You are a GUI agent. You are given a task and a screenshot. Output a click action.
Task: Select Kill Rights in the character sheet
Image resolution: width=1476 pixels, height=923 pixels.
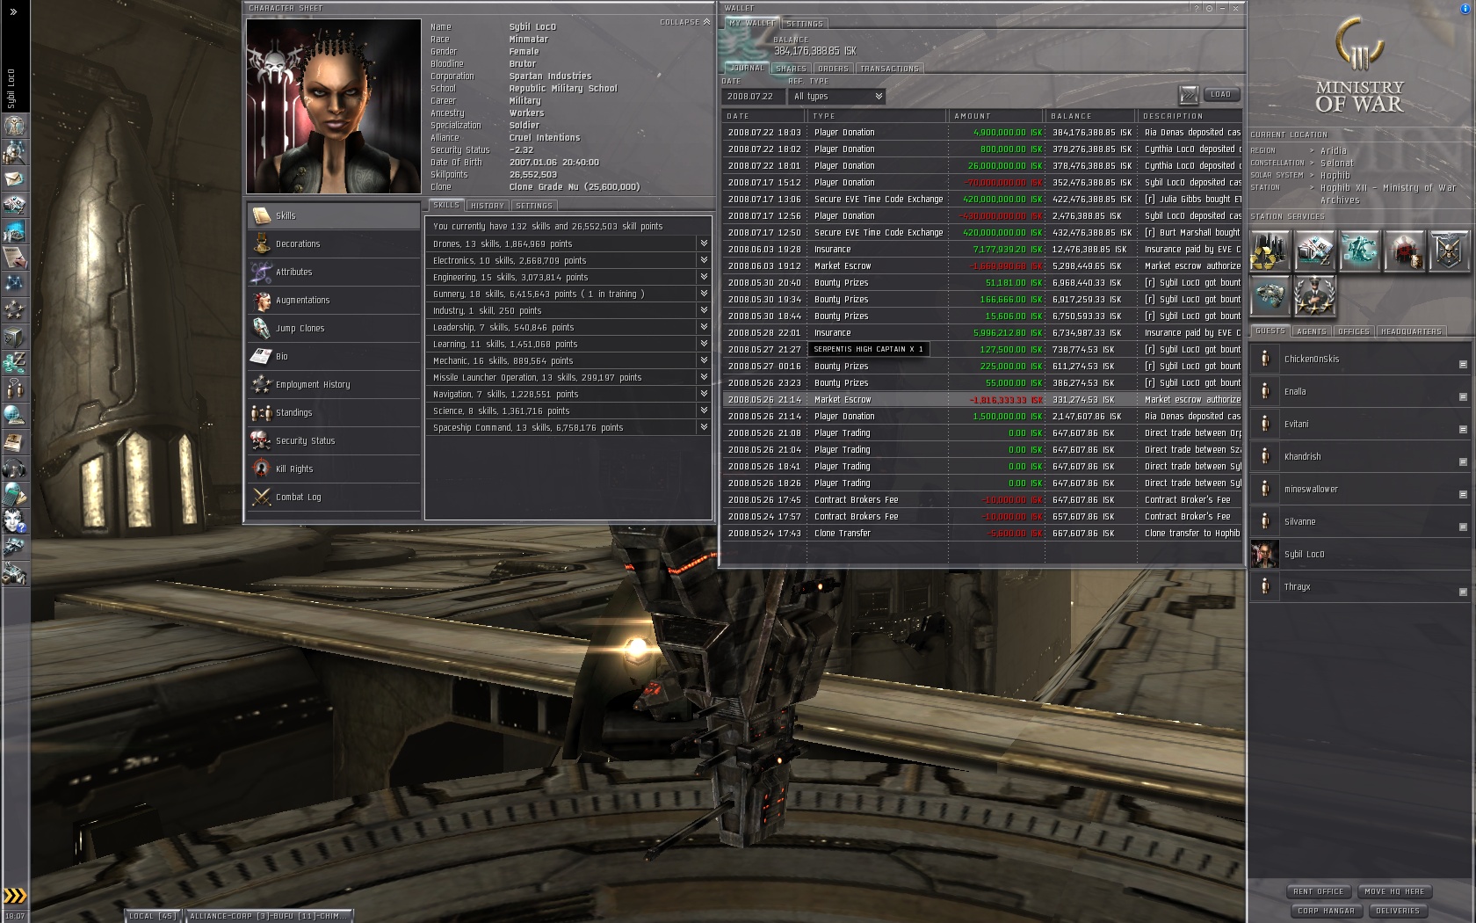click(334, 469)
